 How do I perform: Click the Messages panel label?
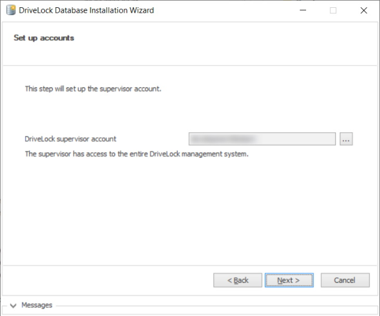37,305
